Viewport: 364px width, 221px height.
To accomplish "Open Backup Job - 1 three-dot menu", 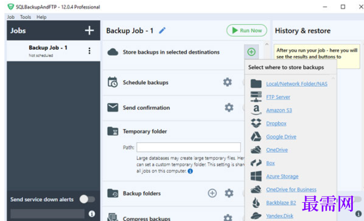I will pyautogui.click(x=89, y=51).
